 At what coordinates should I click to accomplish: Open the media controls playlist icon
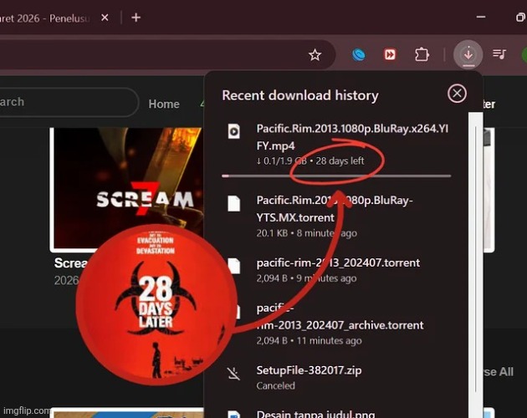(499, 55)
